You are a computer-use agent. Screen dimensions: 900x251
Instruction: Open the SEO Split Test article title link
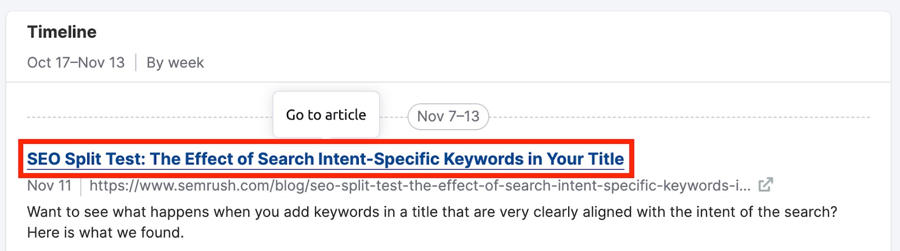[x=325, y=159]
